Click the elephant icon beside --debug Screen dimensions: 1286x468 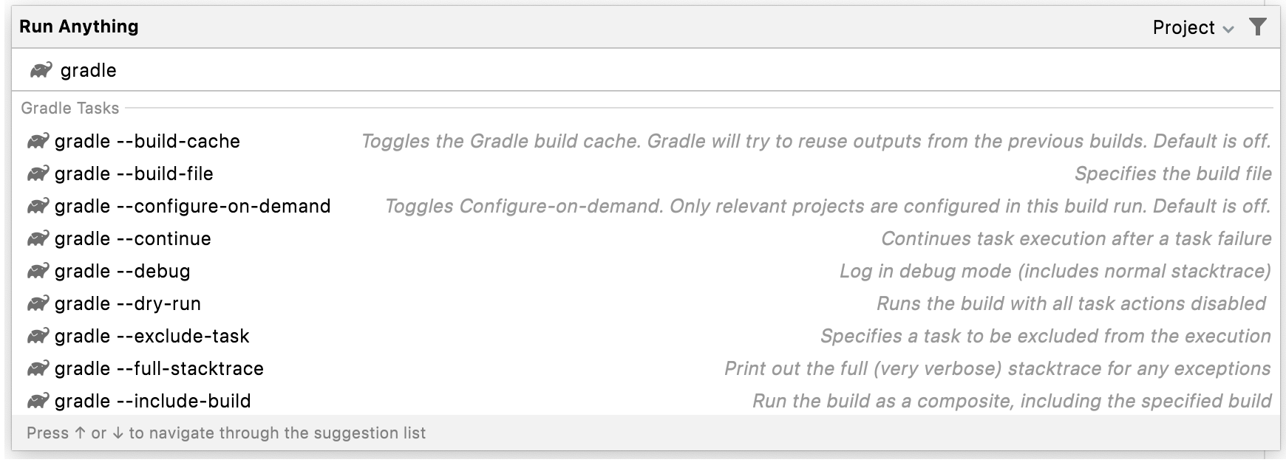click(x=38, y=271)
